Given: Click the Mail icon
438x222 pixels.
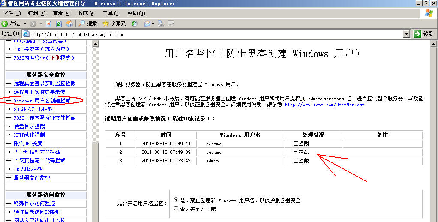Looking at the screenshot, I should tap(147, 24).
